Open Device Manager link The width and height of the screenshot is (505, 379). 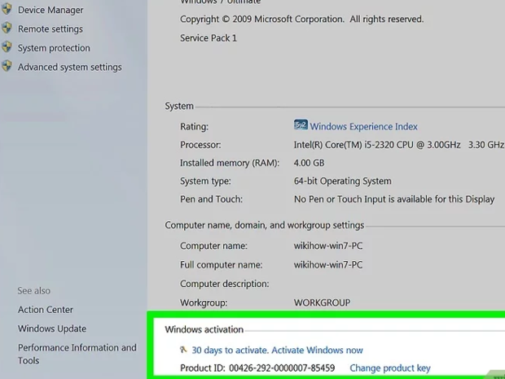50,10
